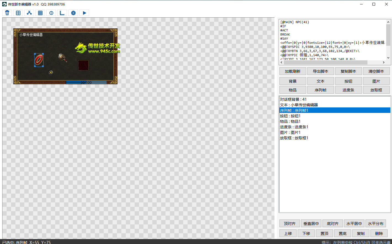The image size is (392, 244).
Task: Click script panel scroll up arrow
Action: pos(388,22)
